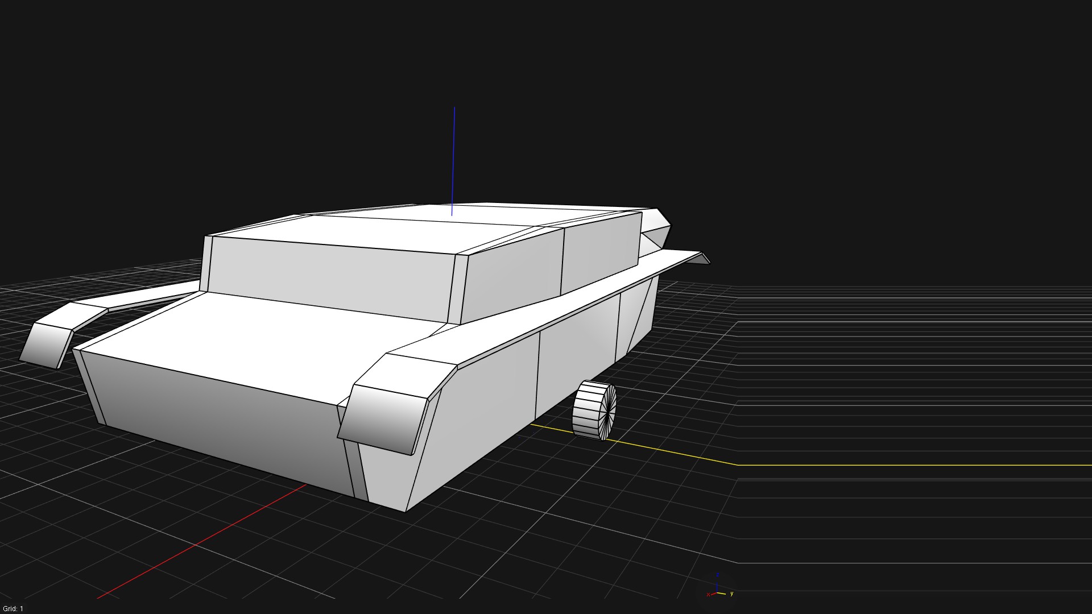Click the red X axis gizmo label

click(708, 595)
